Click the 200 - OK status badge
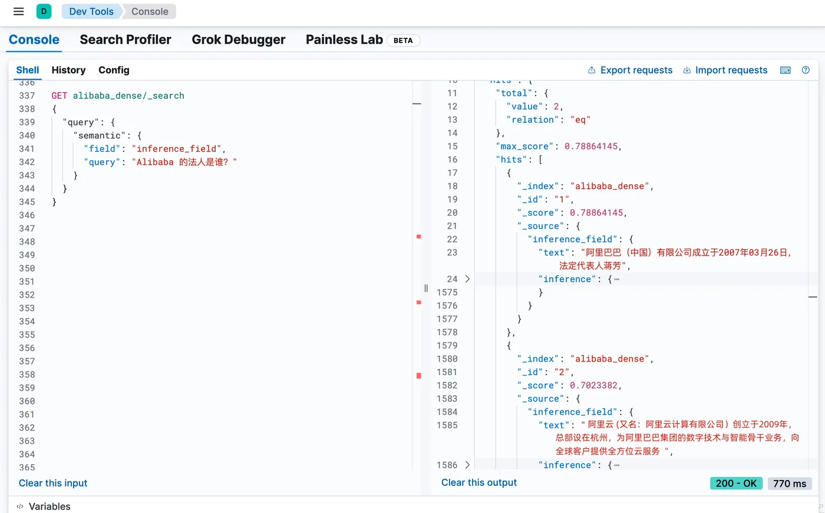Viewport: 825px width, 513px height. 736,484
